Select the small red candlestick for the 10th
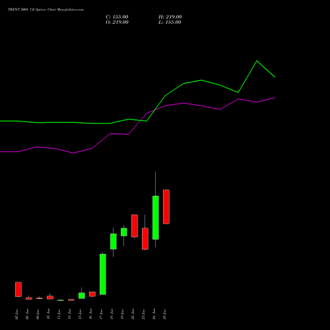This screenshot has width=330, height=330. click(x=50, y=298)
